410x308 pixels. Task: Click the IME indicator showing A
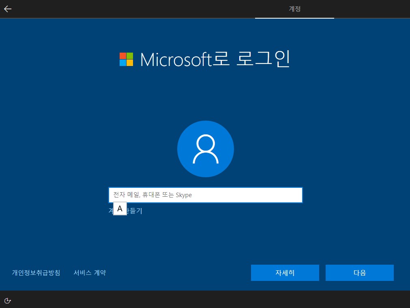tap(120, 208)
